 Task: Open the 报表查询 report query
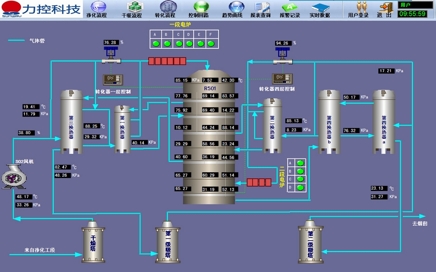pos(263,9)
